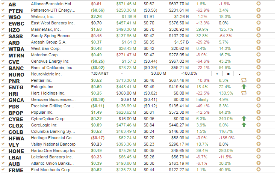
Task: Click the plus icon in the PTEN row
Action: [x=259, y=10]
